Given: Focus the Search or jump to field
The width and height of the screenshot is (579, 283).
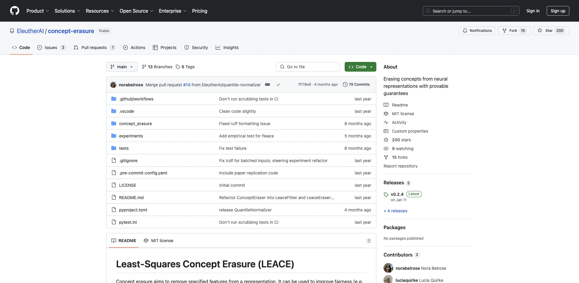Looking at the screenshot, I should [471, 11].
